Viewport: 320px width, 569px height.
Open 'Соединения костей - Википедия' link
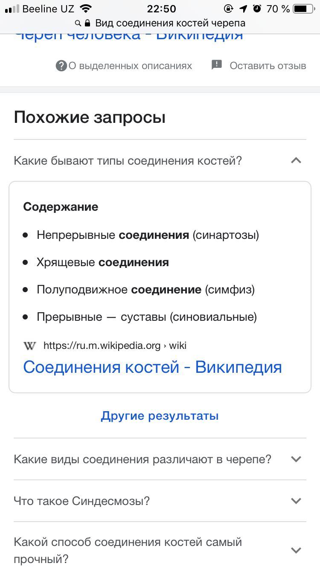(x=152, y=367)
